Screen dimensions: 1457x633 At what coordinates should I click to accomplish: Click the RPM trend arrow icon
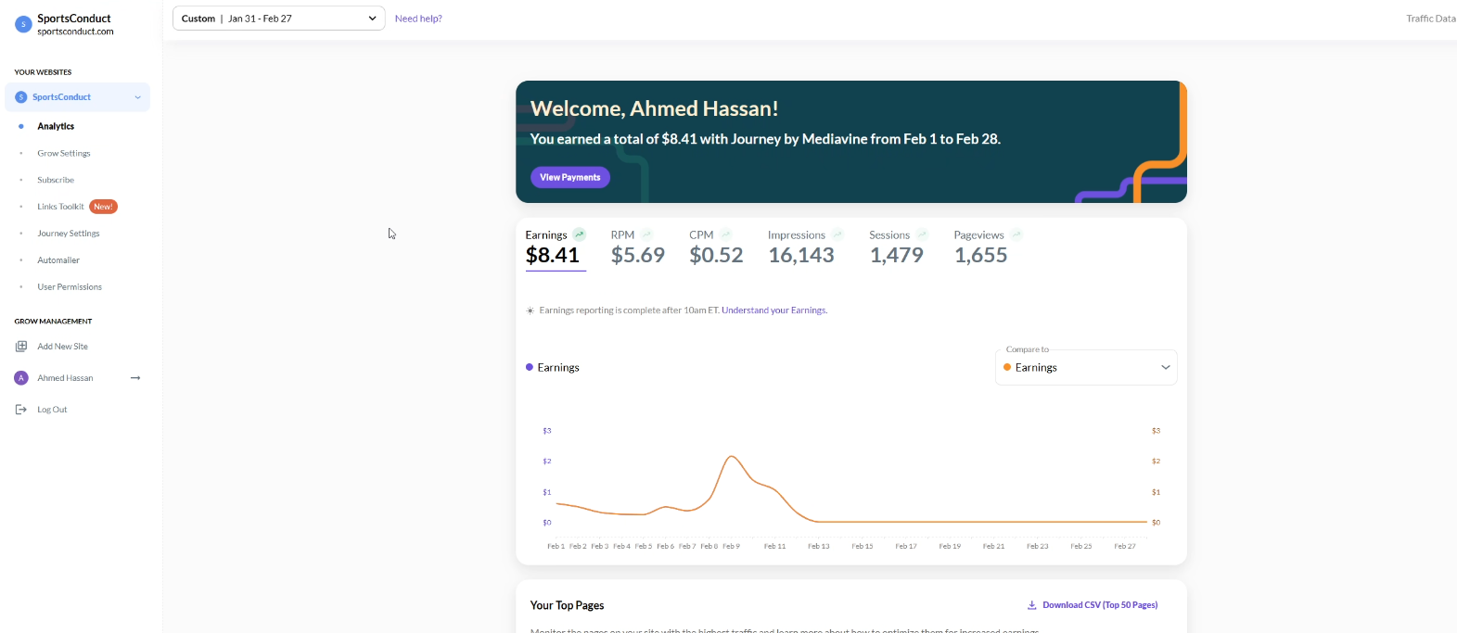[x=646, y=234]
